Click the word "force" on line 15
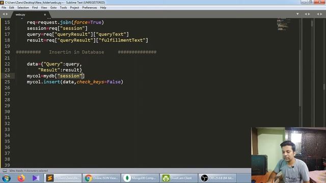This screenshot has width=326, height=183. coord(80,22)
